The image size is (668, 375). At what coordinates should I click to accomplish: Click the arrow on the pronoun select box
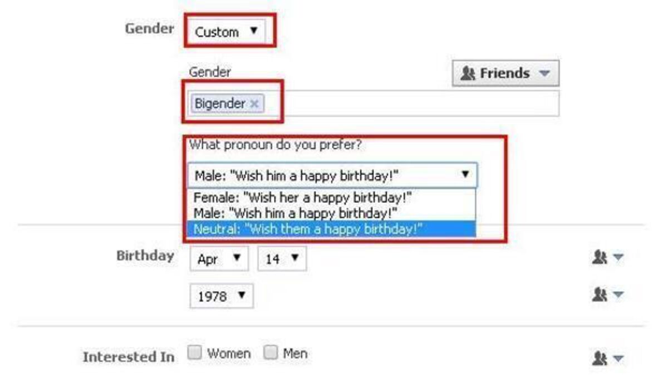pos(465,175)
